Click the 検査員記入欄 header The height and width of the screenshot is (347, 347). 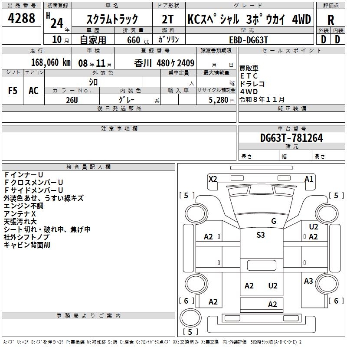click(88, 167)
